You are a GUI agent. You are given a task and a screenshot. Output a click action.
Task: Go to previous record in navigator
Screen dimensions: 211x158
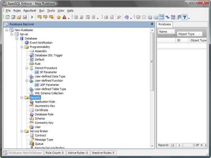[179, 145]
